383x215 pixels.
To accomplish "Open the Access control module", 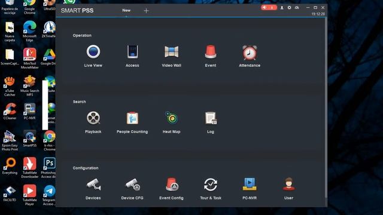I will tap(132, 56).
